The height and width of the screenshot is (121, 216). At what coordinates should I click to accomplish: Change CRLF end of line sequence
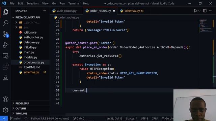tap(155, 118)
